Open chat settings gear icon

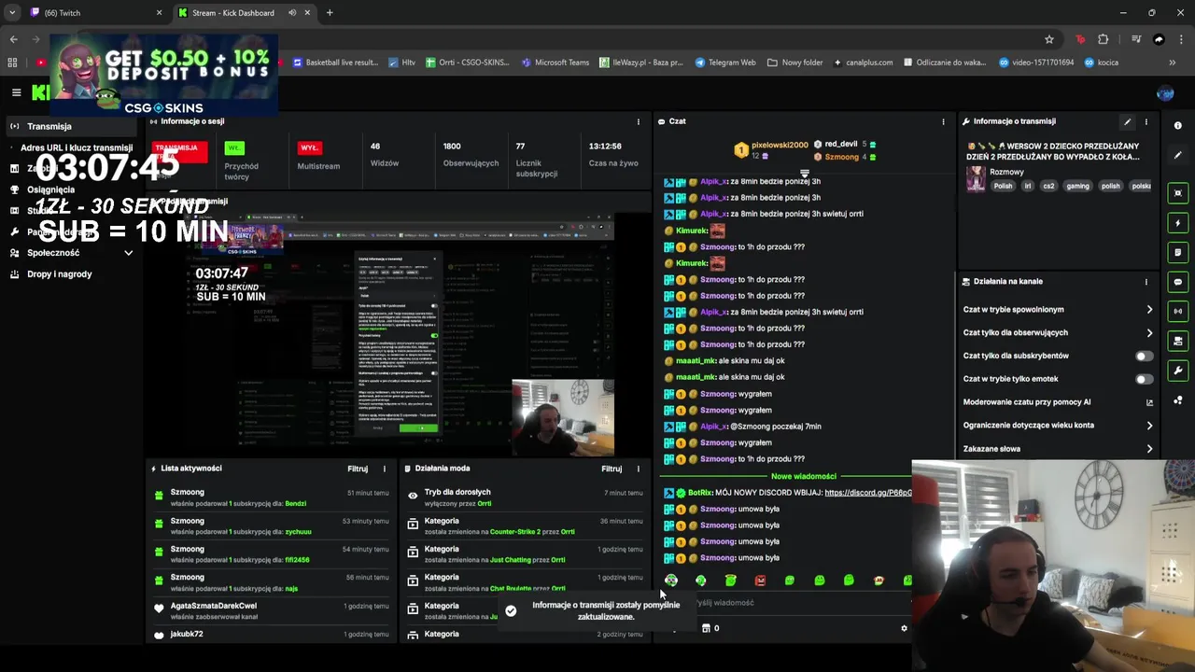pos(904,628)
